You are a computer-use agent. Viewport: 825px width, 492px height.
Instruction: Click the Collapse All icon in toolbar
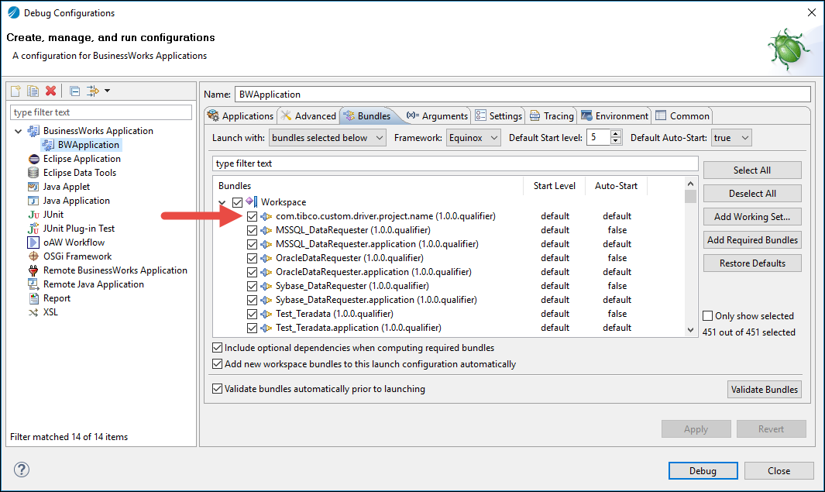(x=74, y=91)
